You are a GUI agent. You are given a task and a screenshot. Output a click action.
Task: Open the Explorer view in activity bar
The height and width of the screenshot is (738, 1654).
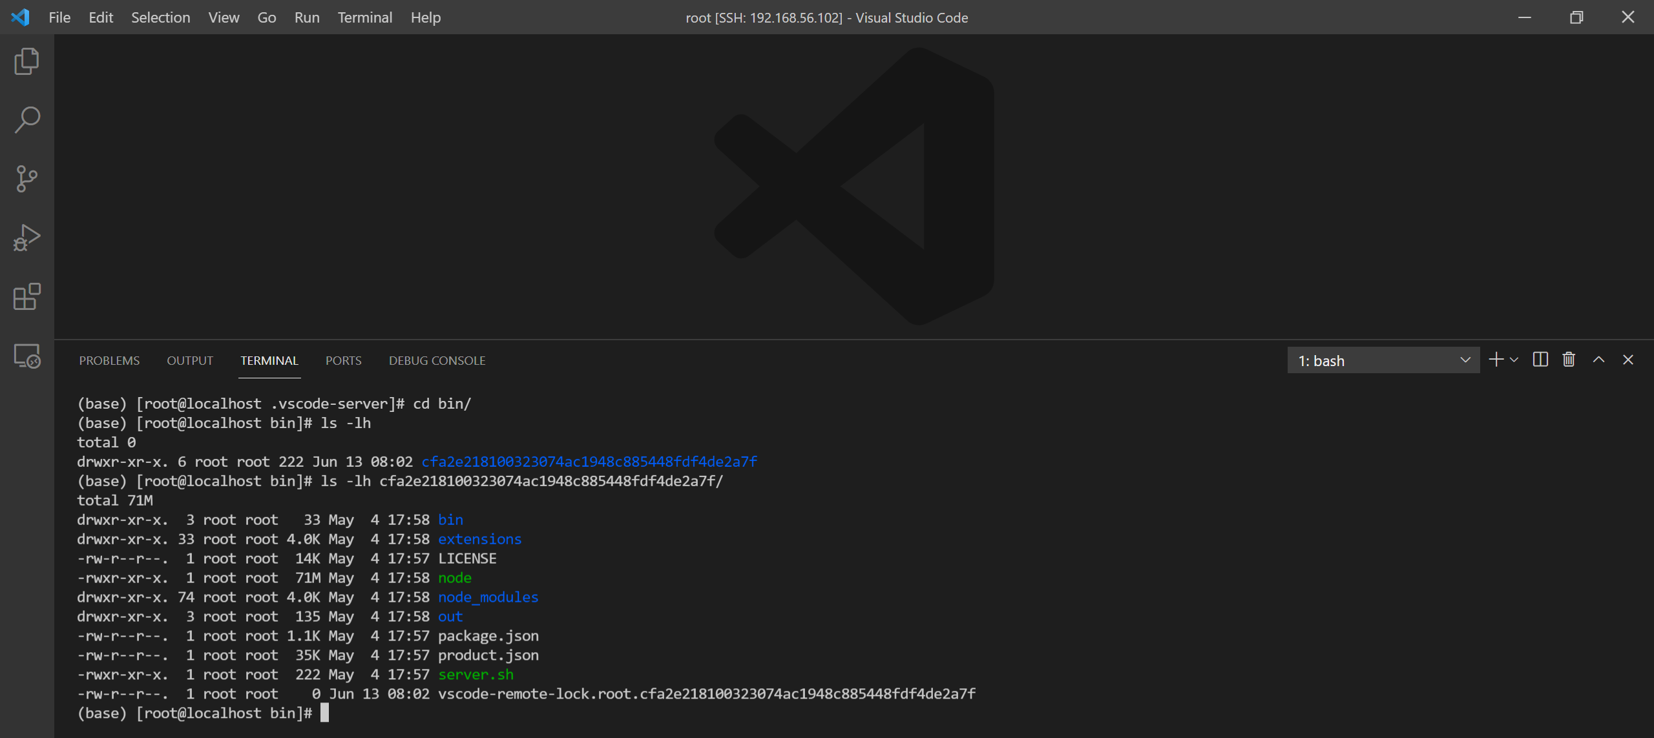point(26,61)
